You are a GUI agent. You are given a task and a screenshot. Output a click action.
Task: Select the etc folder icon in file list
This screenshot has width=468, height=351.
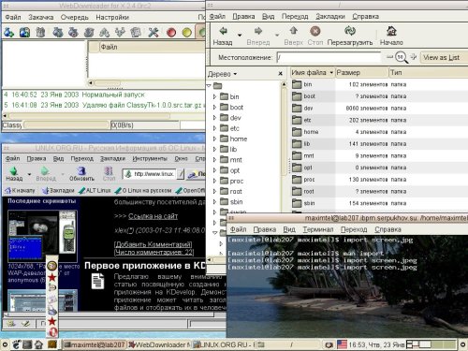tap(297, 120)
